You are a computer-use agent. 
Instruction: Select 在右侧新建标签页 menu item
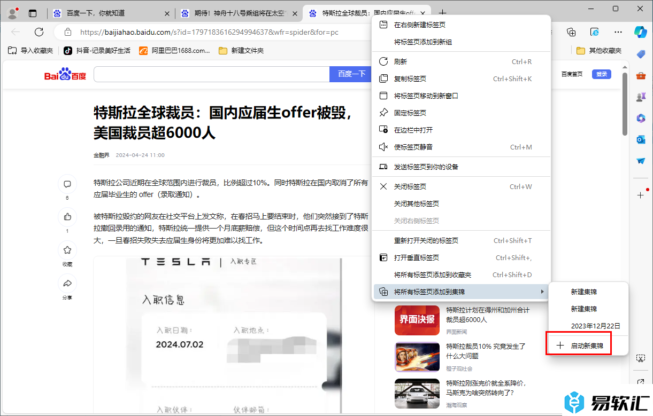pyautogui.click(x=461, y=25)
